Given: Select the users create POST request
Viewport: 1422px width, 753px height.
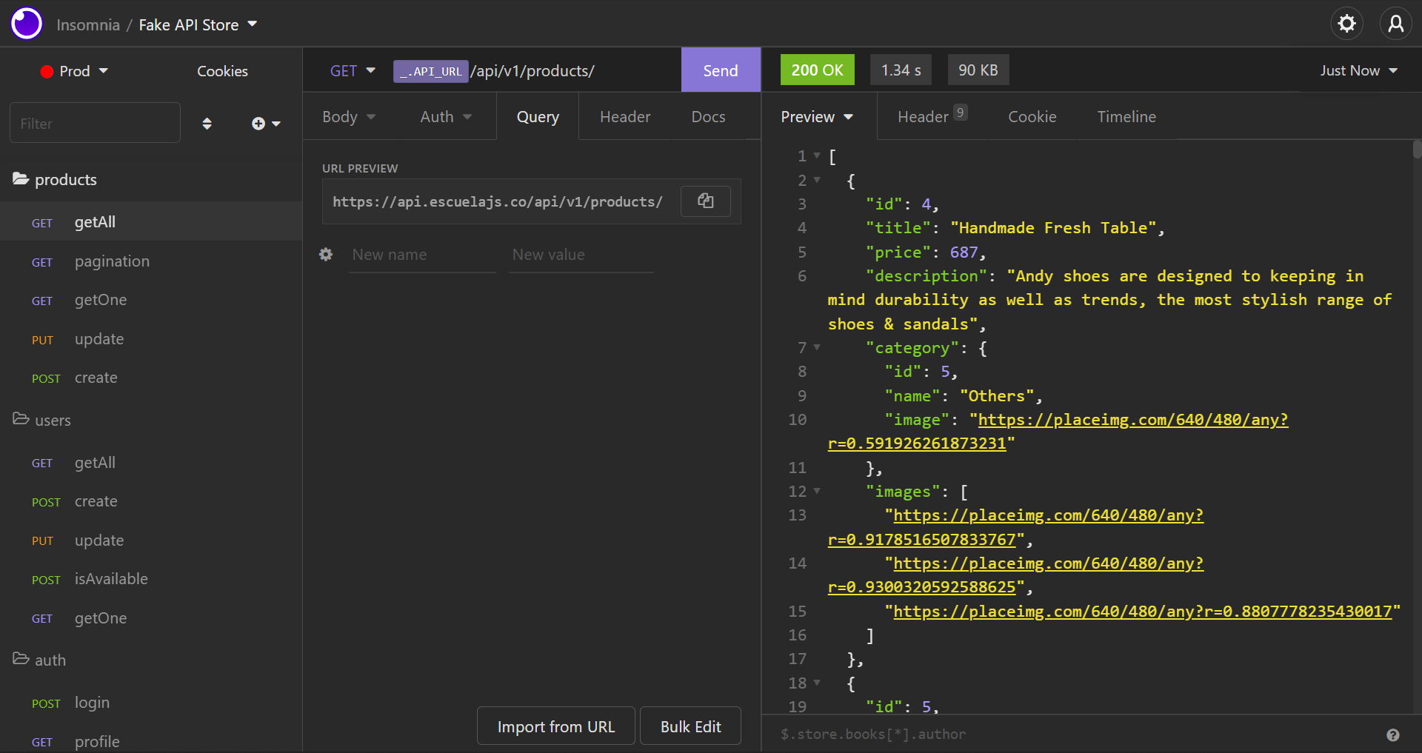Looking at the screenshot, I should pos(151,501).
